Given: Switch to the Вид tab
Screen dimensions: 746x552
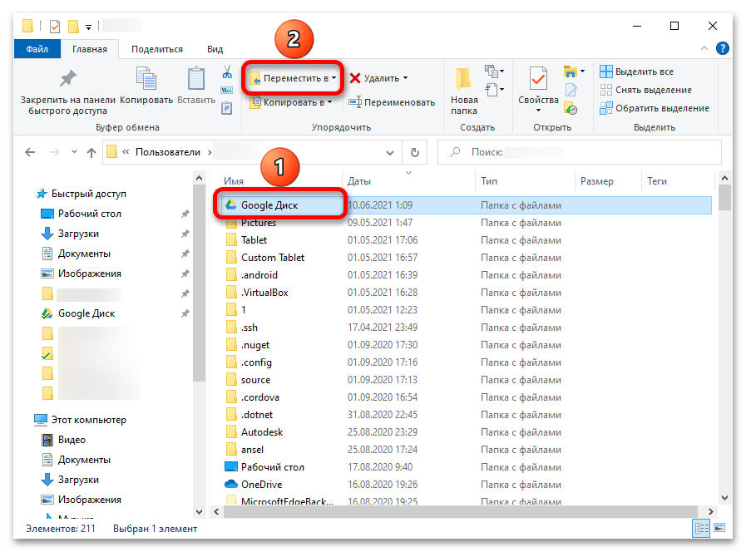Looking at the screenshot, I should point(215,49).
